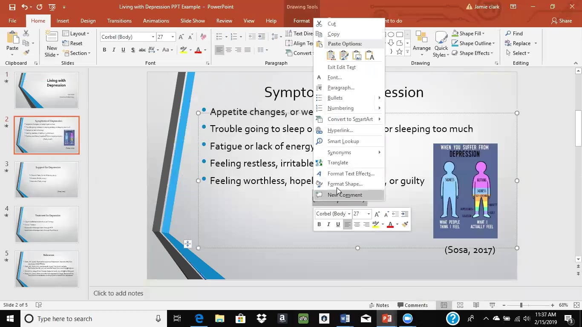Click the Text Shadow button in ribbon

(x=133, y=50)
